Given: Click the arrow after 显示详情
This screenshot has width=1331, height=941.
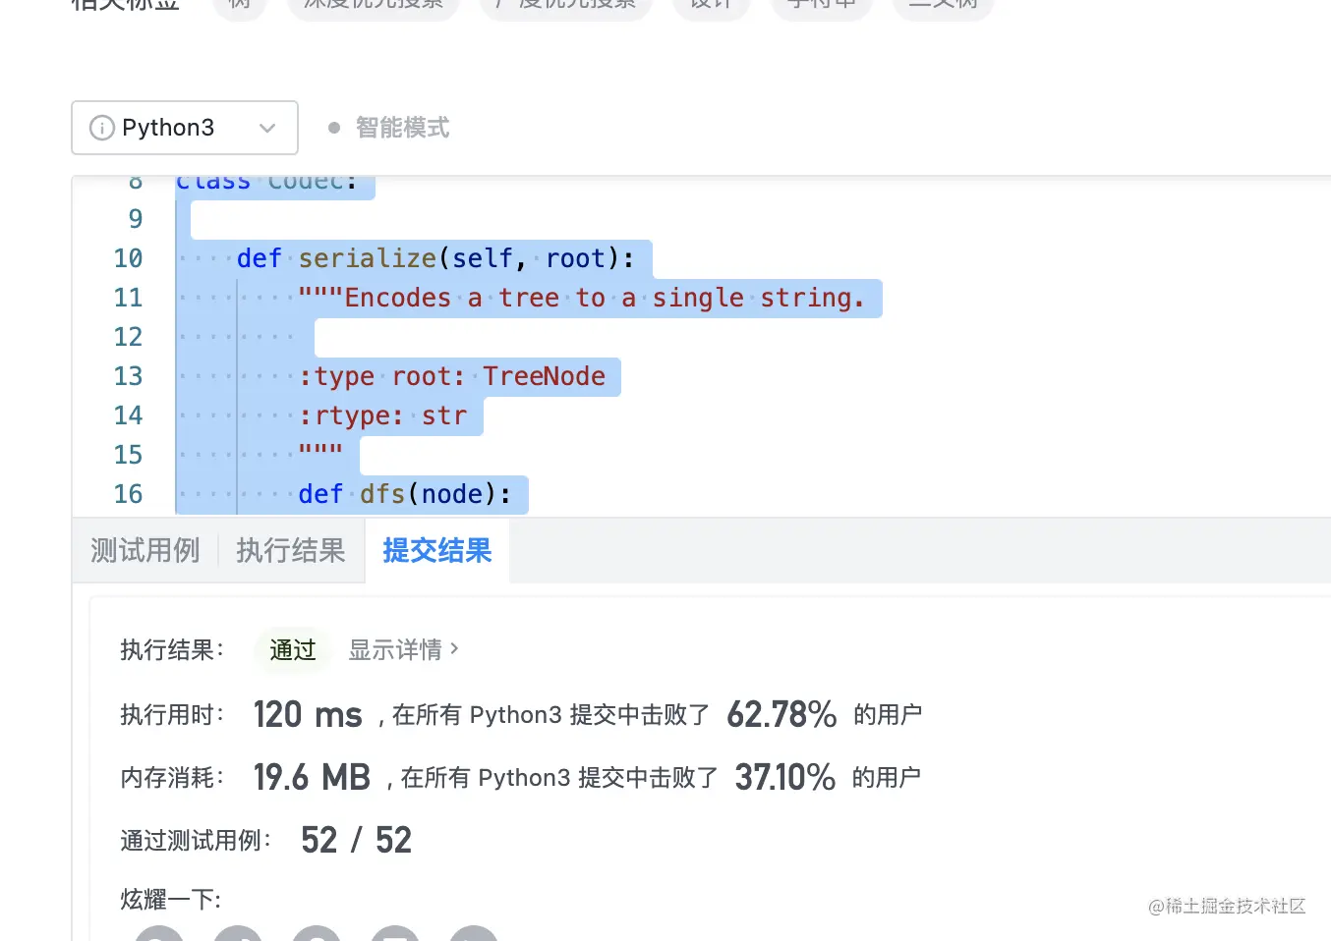Looking at the screenshot, I should click(x=454, y=648).
